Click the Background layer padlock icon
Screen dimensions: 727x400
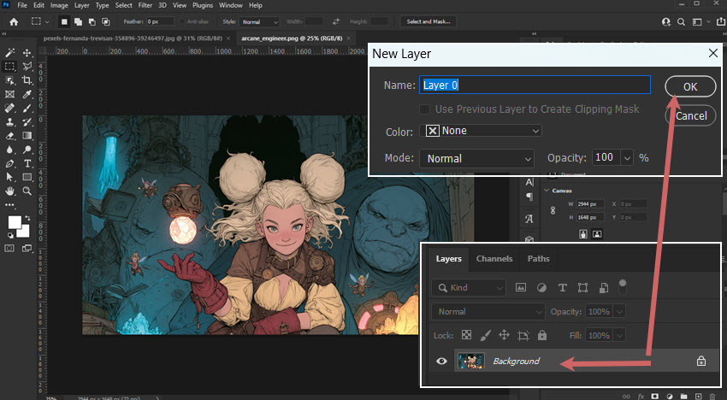[x=701, y=361]
